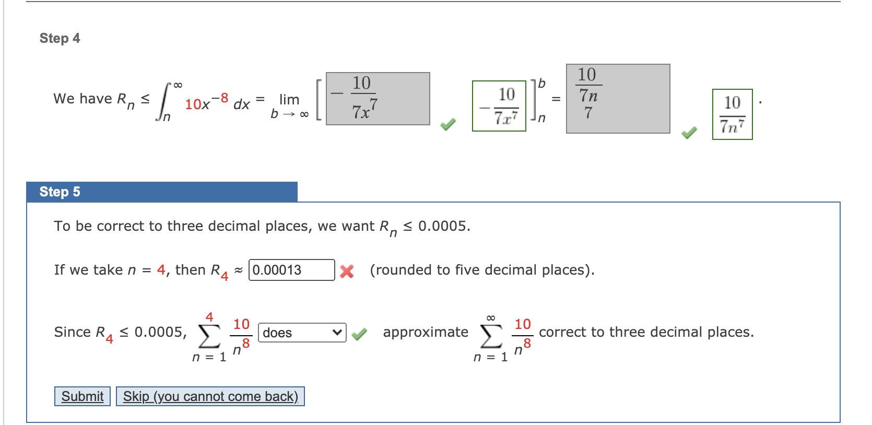The width and height of the screenshot is (872, 425).
Task: Select the gray box containing −10/7x^7
Action: (377, 98)
